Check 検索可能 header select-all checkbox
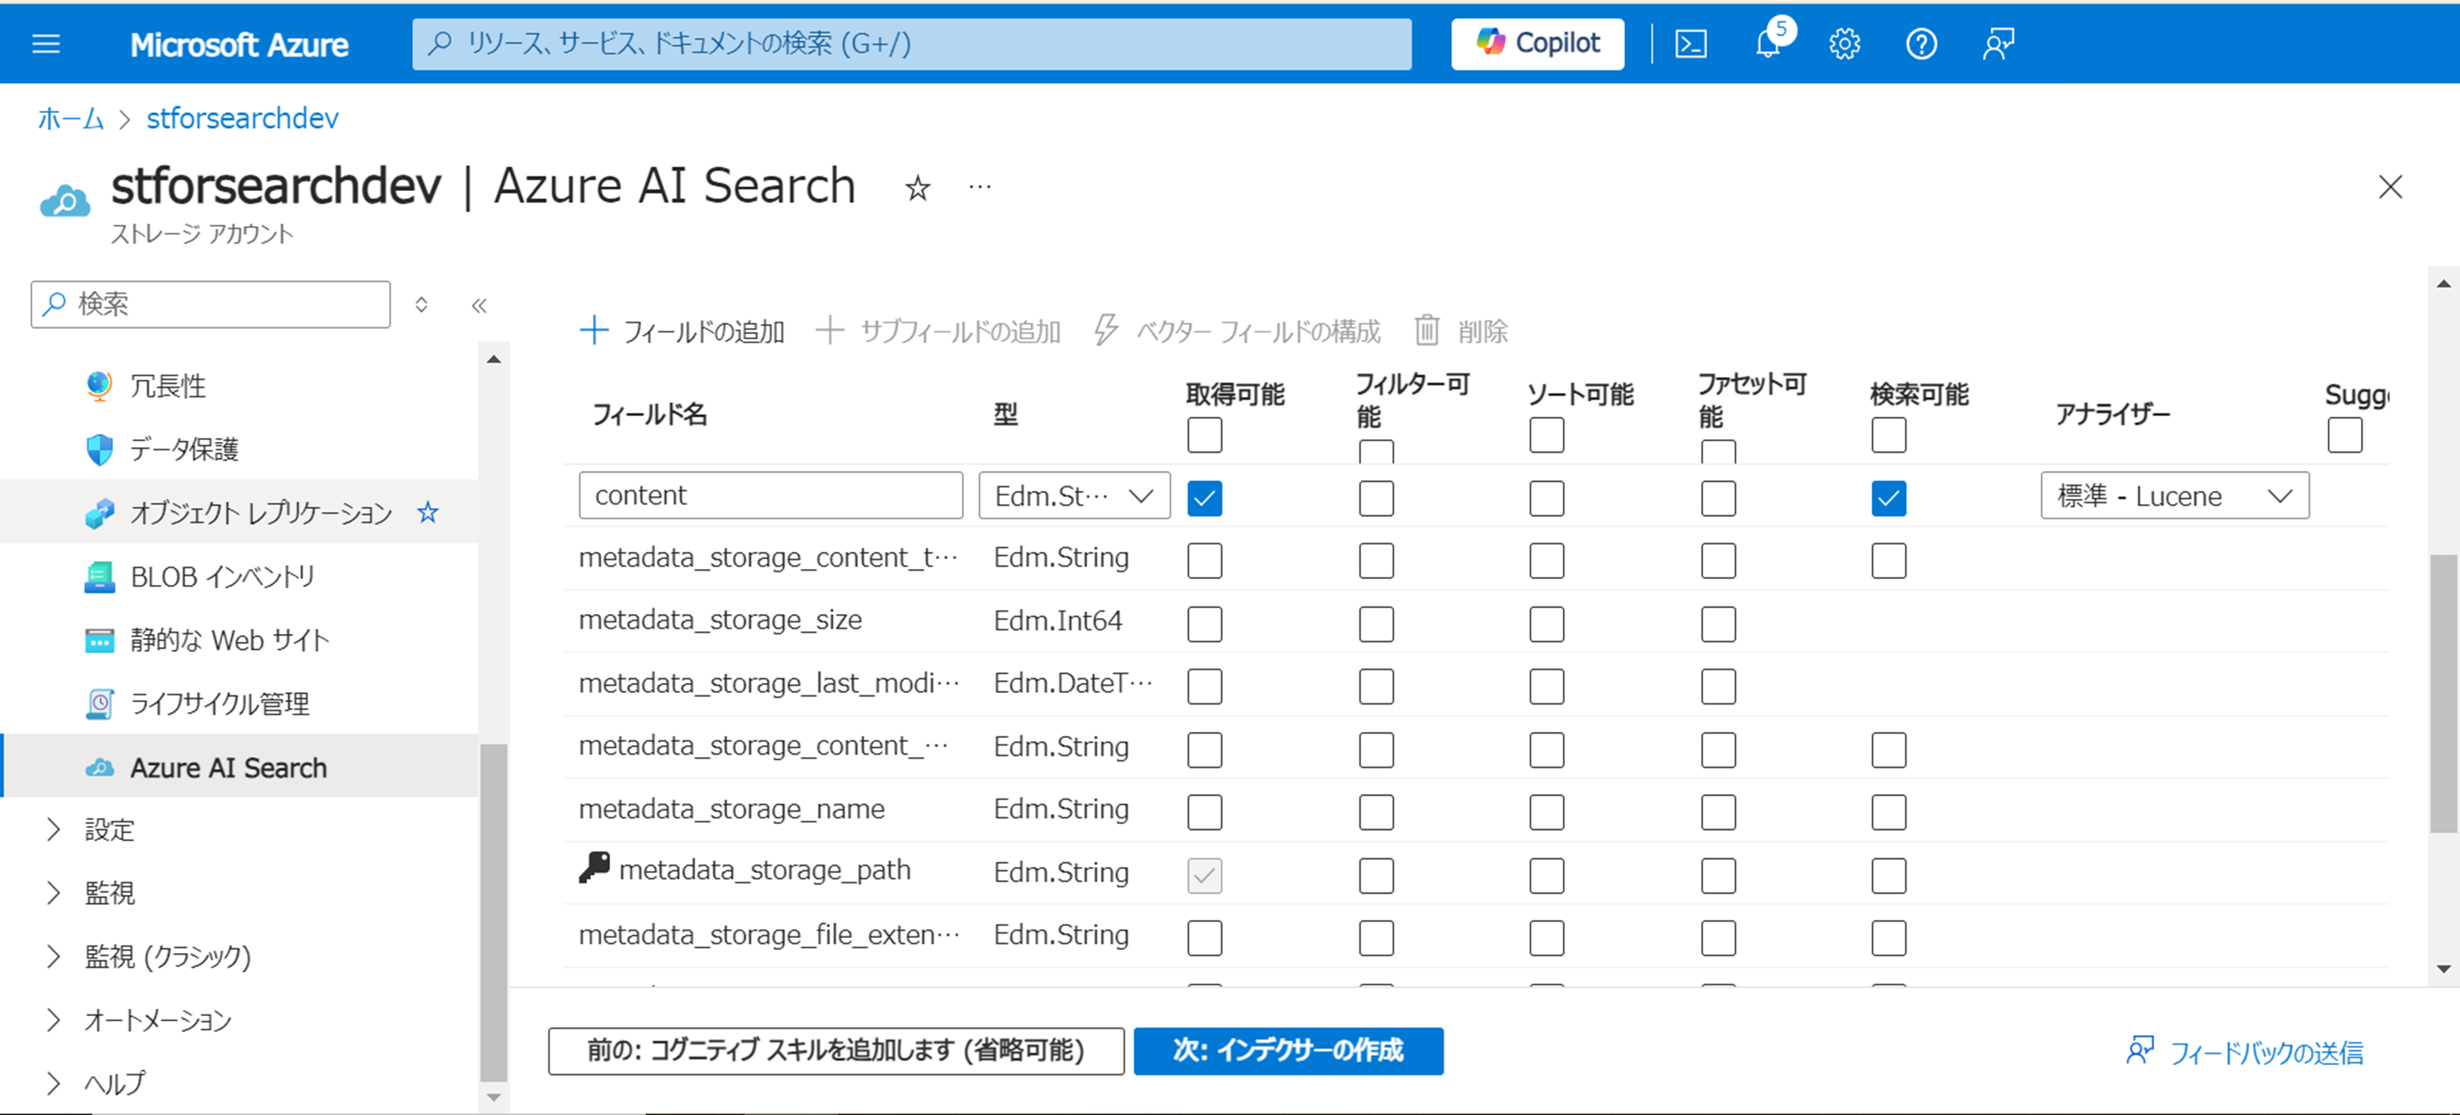This screenshot has height=1115, width=2460. [x=1888, y=435]
